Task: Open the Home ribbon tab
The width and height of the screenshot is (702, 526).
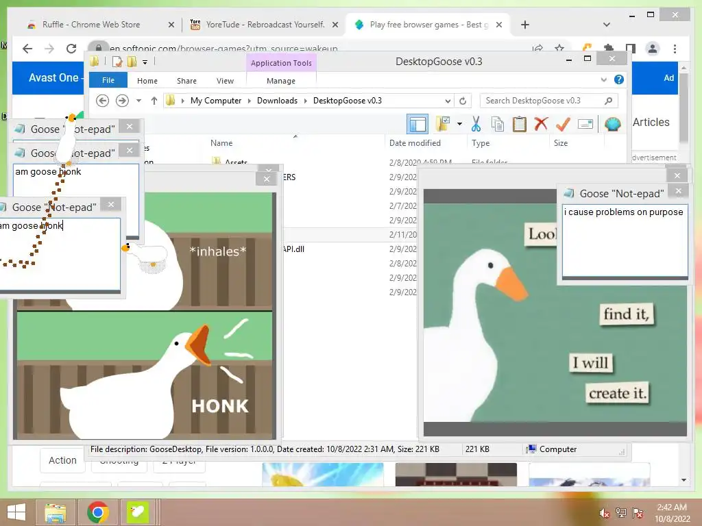Action: pyautogui.click(x=147, y=81)
